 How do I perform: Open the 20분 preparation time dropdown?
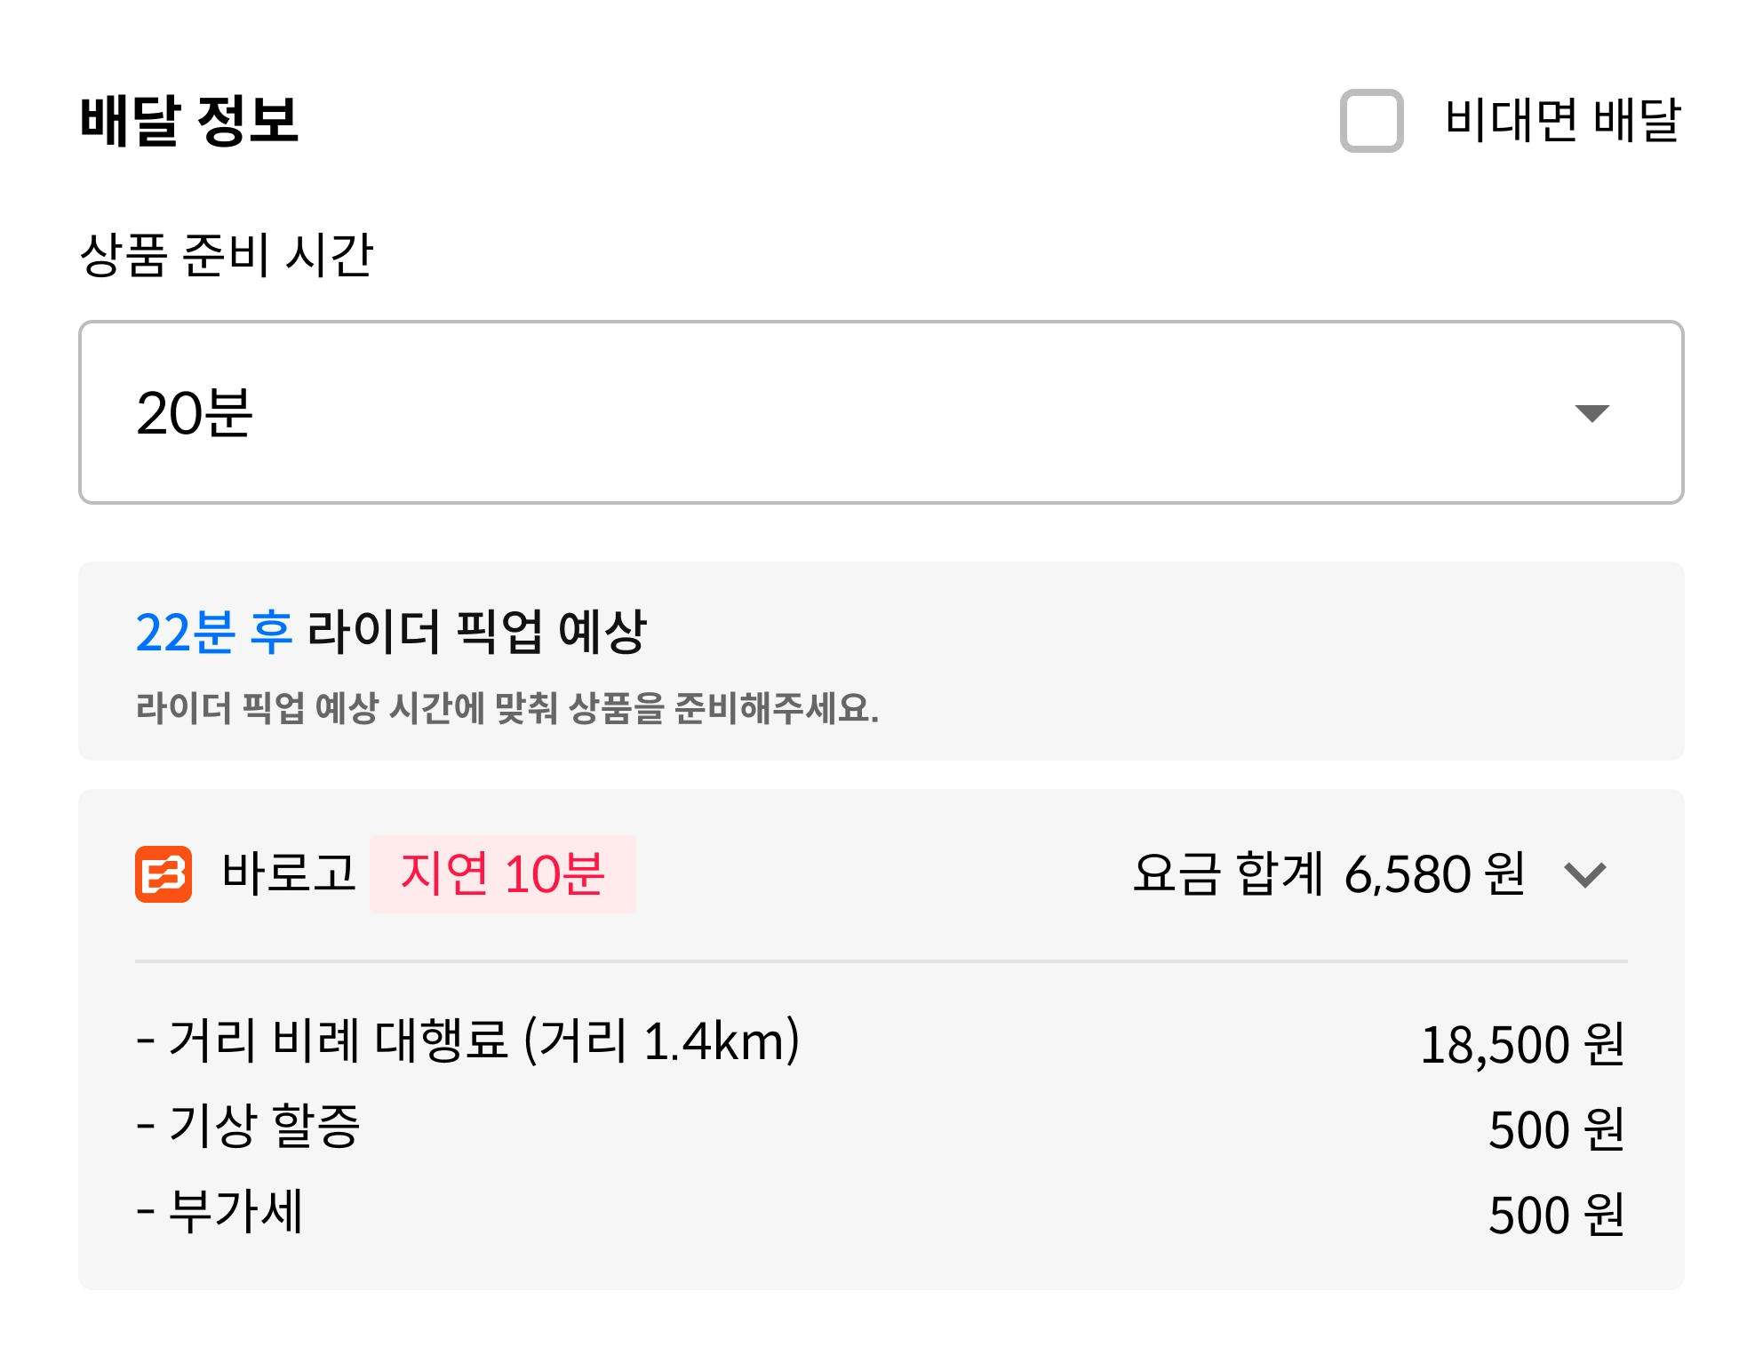[880, 412]
